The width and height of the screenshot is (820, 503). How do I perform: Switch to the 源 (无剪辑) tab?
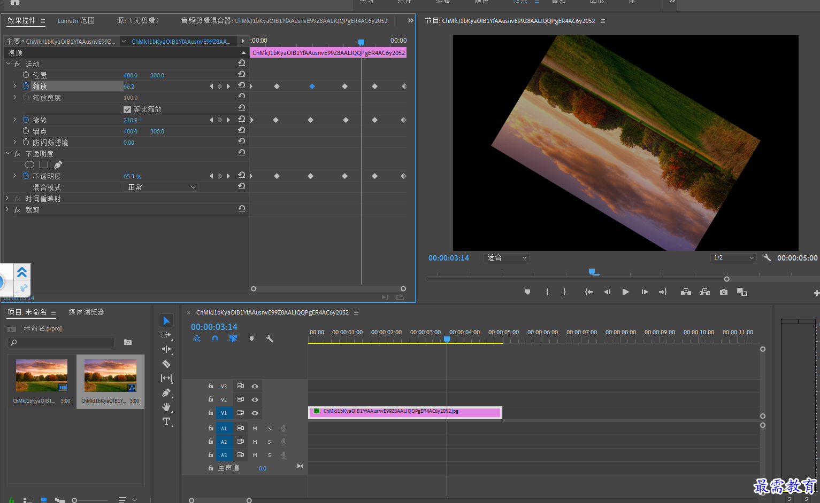[x=139, y=20]
